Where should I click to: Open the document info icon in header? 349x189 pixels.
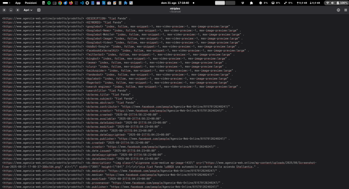click(x=338, y=10)
